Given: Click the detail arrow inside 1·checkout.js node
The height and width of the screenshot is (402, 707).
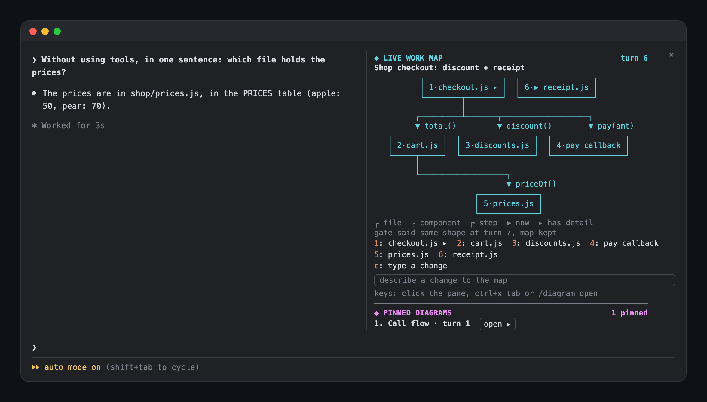Looking at the screenshot, I should click(495, 88).
